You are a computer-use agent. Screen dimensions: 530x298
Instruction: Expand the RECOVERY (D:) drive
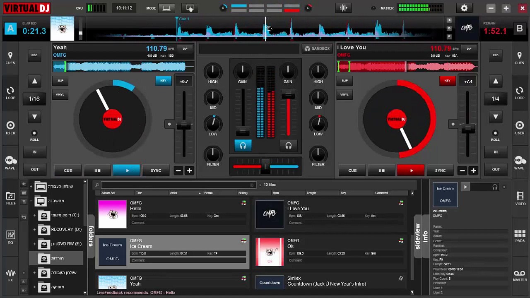tap(34, 229)
